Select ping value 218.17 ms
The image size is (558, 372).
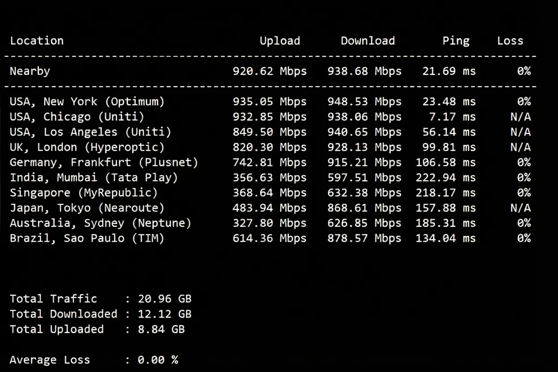click(x=446, y=193)
